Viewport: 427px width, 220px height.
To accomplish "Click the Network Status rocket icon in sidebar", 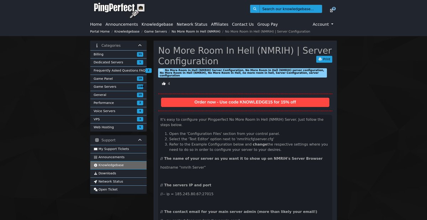I will point(95,182).
